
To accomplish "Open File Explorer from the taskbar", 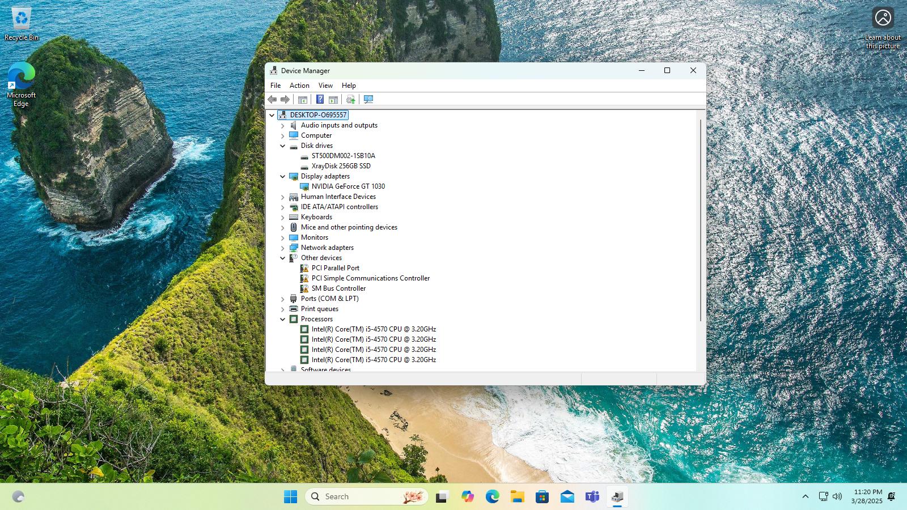I will [x=517, y=496].
